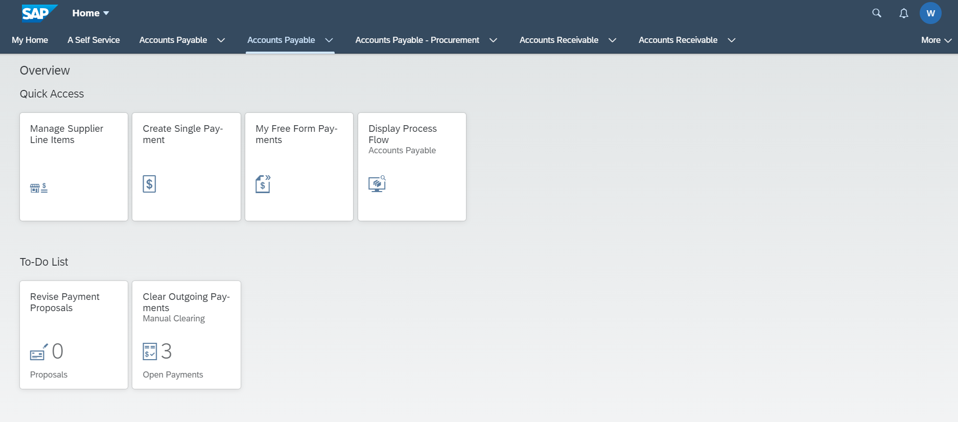Click the Manage Supplier Line Items tile icon
The image size is (958, 422).
[39, 188]
